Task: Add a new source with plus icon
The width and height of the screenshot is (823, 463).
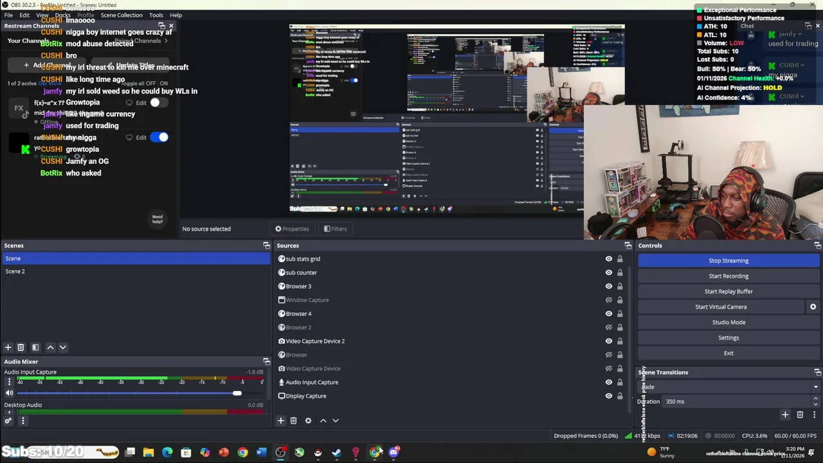Action: point(280,421)
